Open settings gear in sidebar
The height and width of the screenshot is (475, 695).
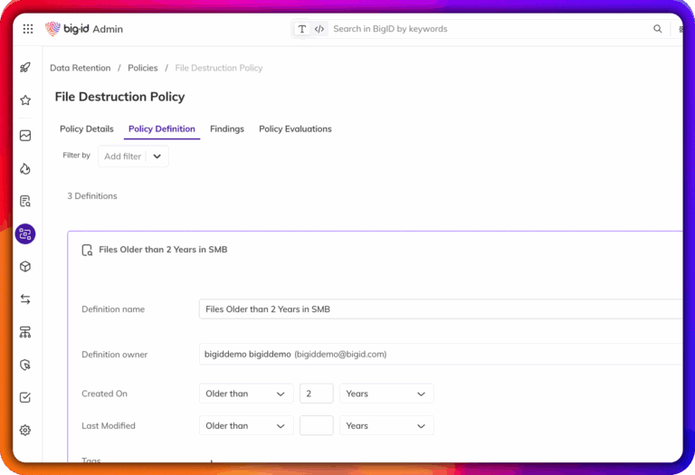click(25, 430)
